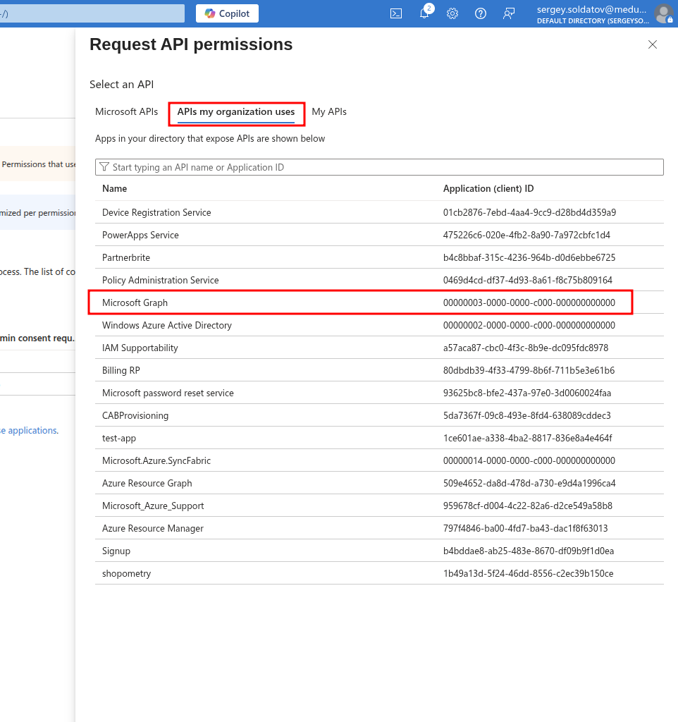Choose Azure Resource Manager API
The height and width of the screenshot is (722, 678).
click(x=379, y=528)
